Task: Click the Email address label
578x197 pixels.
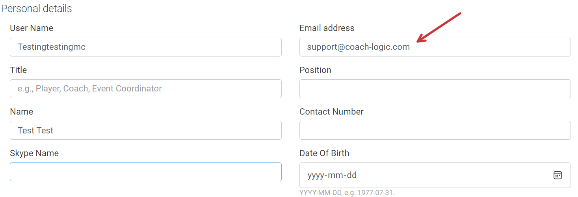Action: [327, 28]
